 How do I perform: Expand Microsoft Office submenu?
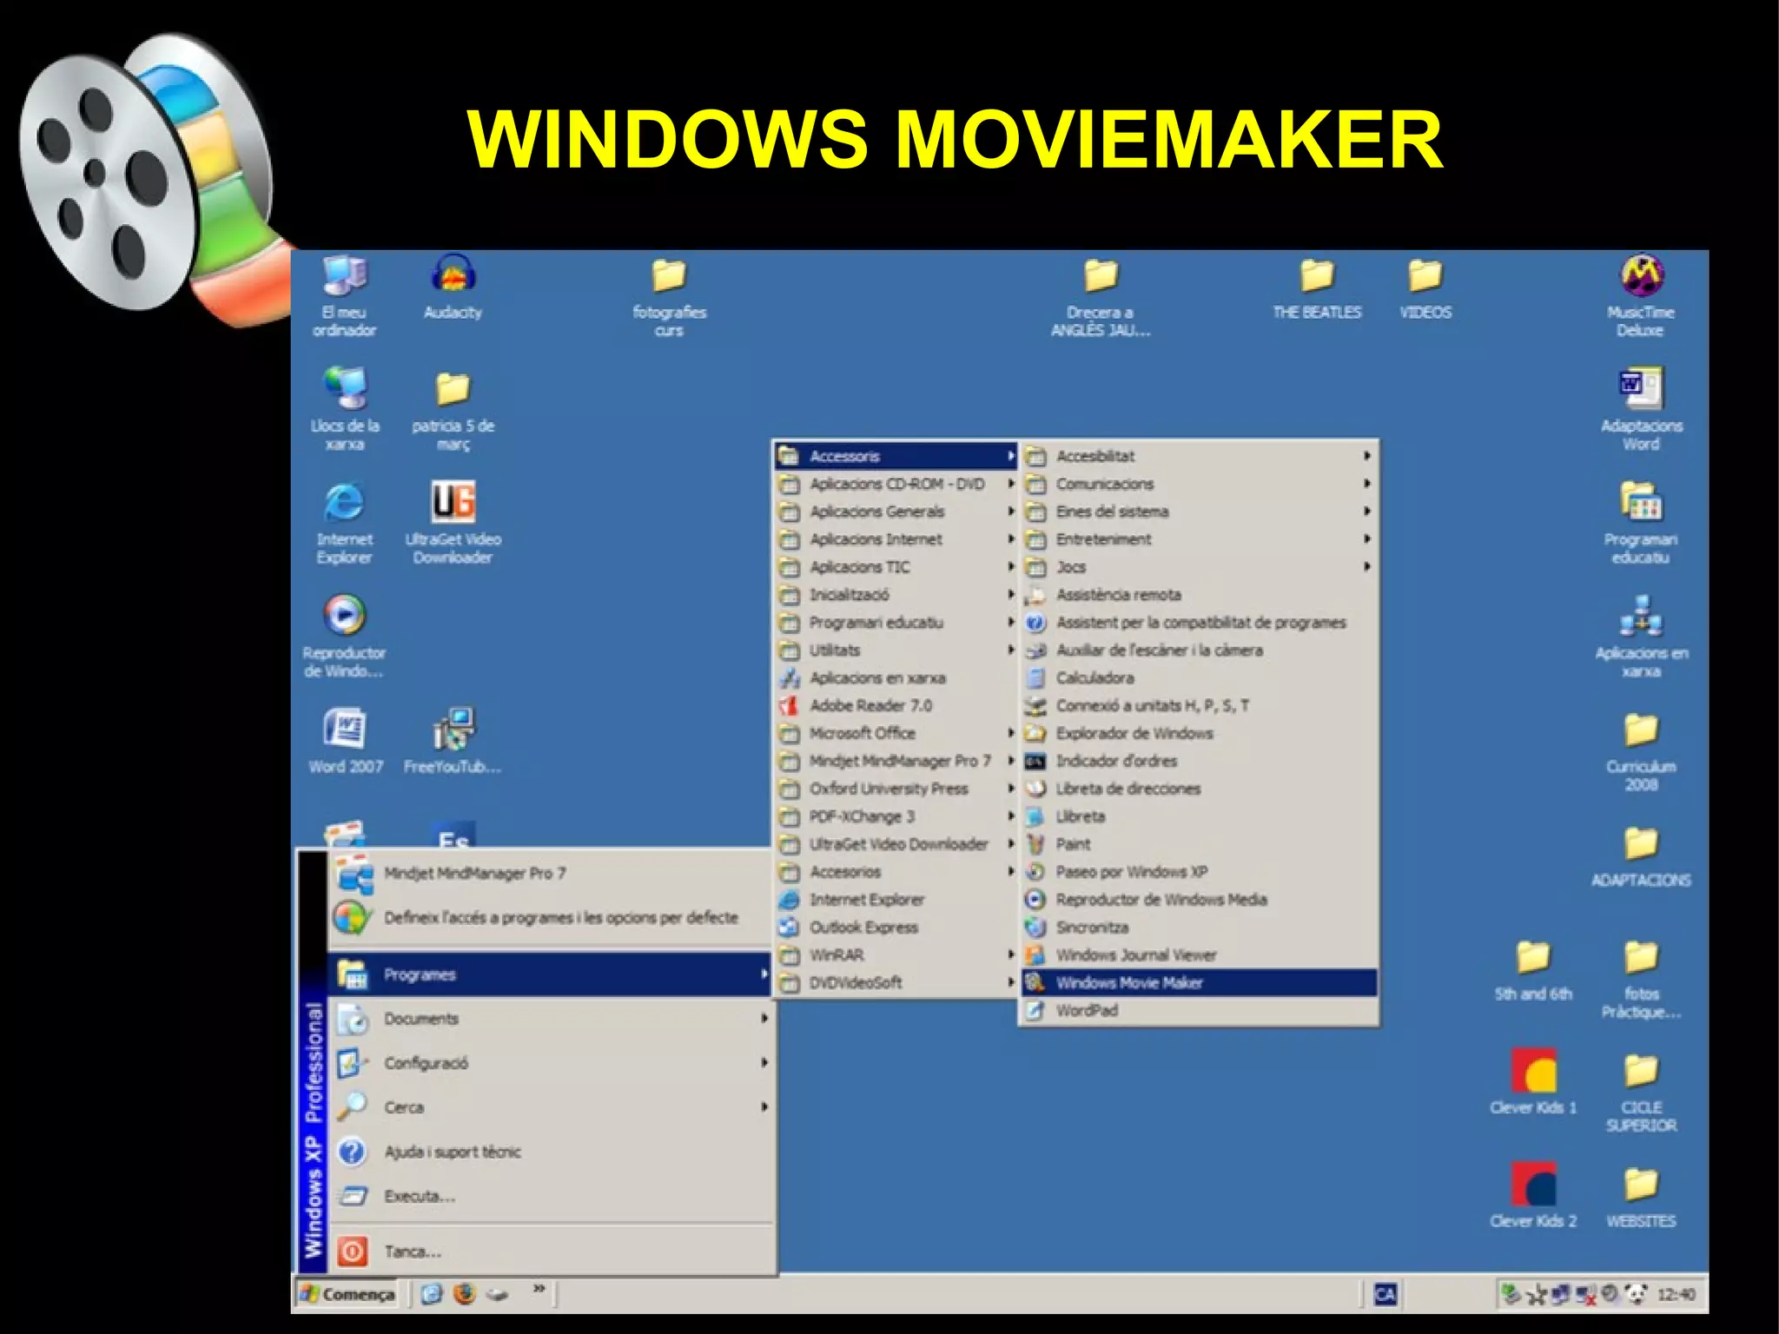click(896, 733)
